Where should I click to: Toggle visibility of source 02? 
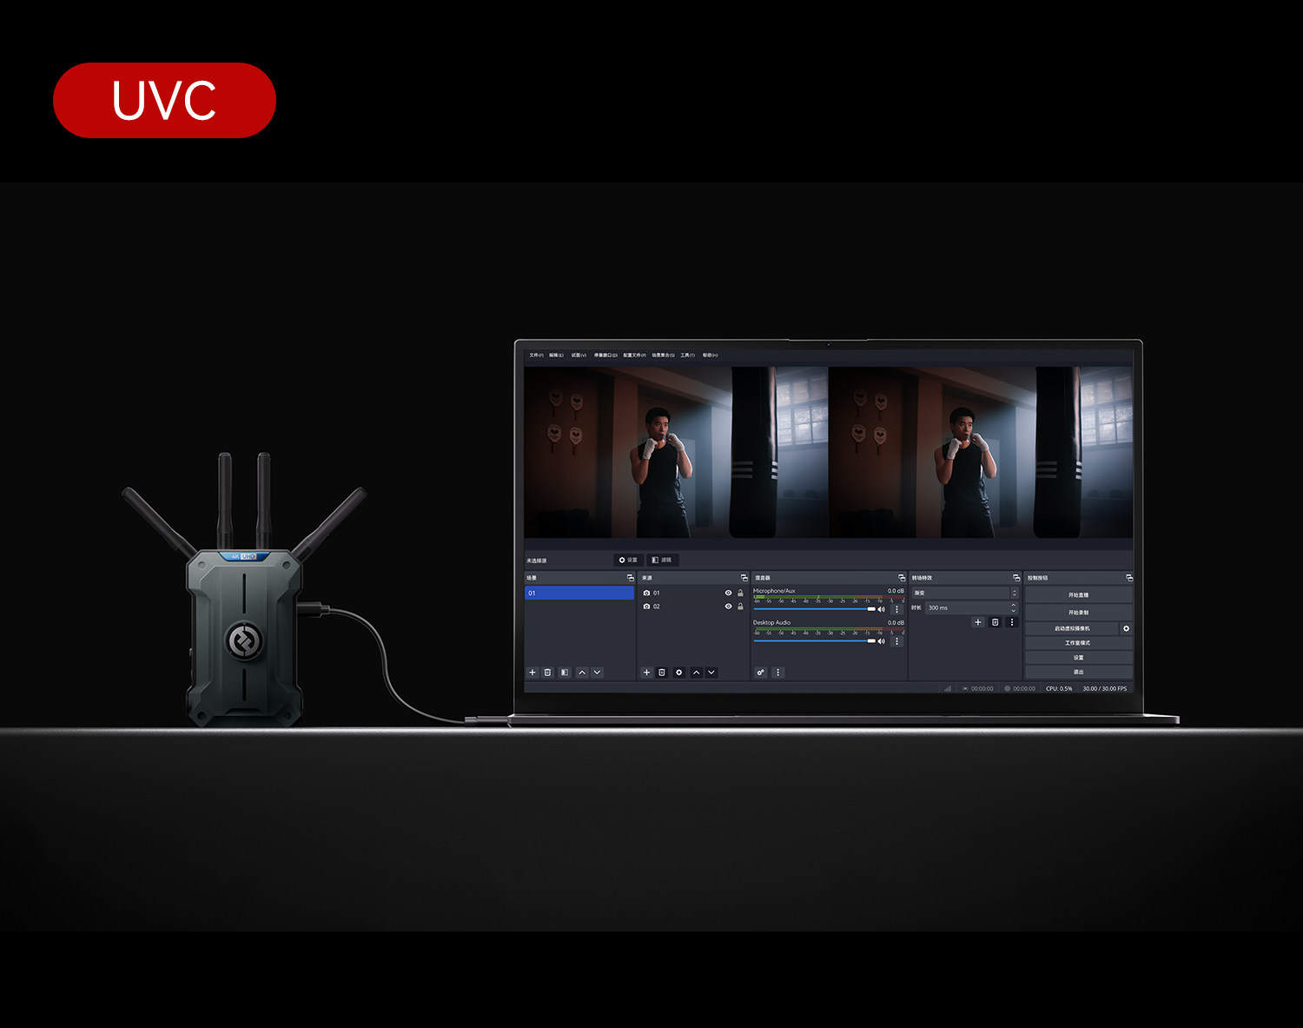(x=728, y=607)
